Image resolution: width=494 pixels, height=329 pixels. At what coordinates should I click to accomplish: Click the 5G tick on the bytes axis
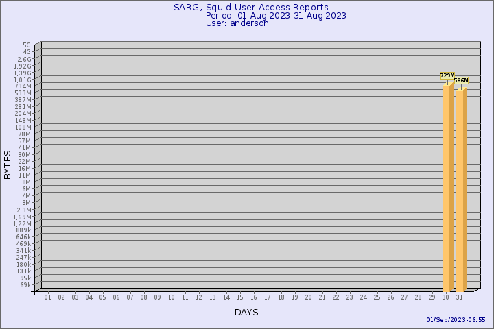(26, 45)
